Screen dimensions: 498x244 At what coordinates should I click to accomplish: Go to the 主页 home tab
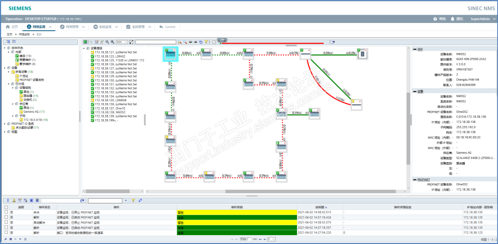pos(12,27)
